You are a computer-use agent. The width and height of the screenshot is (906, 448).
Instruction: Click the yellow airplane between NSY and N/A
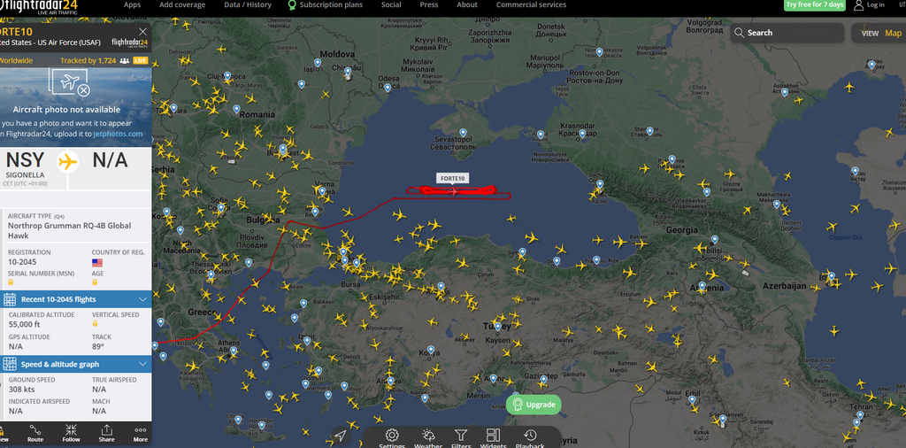pyautogui.click(x=67, y=161)
